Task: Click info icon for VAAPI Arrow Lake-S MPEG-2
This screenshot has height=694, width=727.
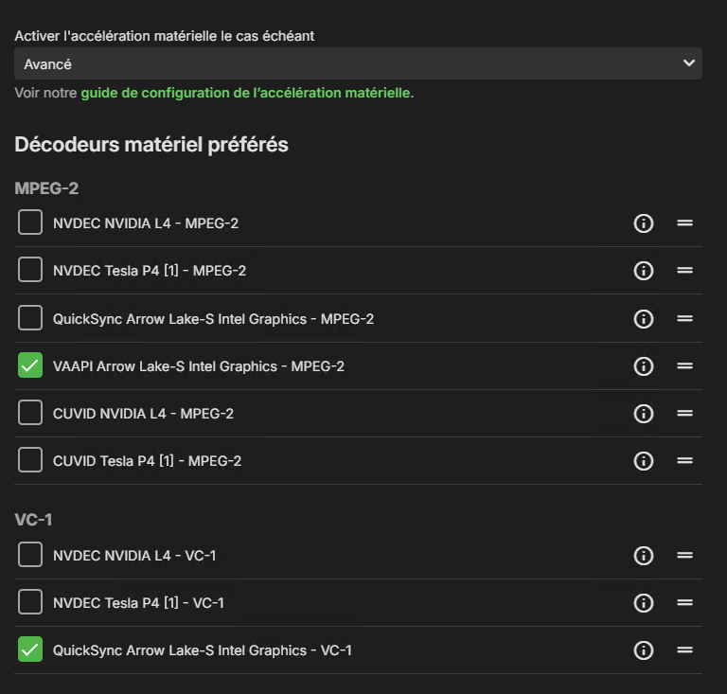Action: [644, 365]
